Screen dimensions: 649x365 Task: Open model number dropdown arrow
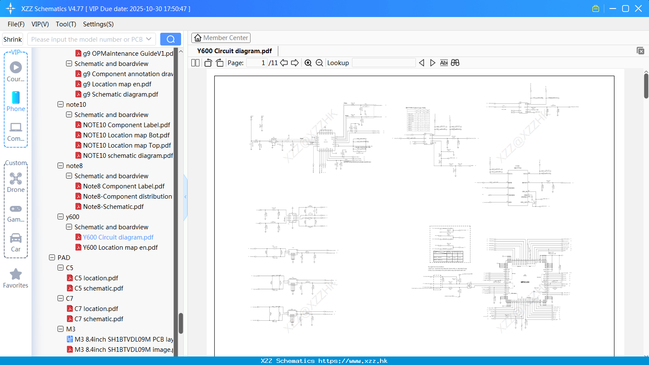point(149,39)
